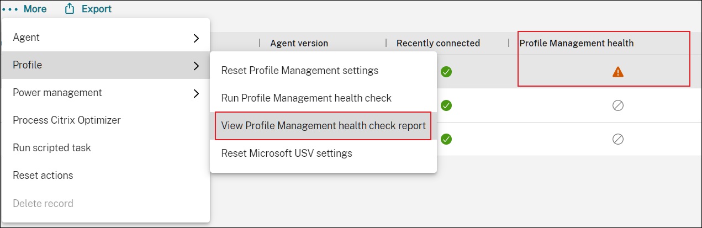Click the Agent version column header

click(299, 43)
